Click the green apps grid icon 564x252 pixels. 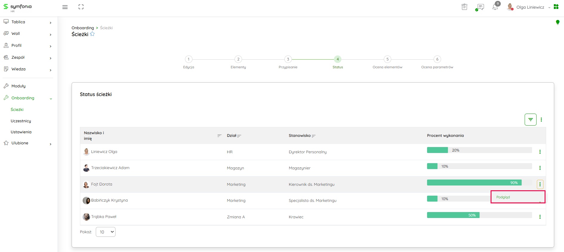[556, 7]
